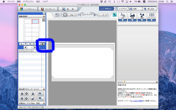This screenshot has width=176, height=110.
Task: Activate the cyan arrow selection tool
Action: point(115,15)
